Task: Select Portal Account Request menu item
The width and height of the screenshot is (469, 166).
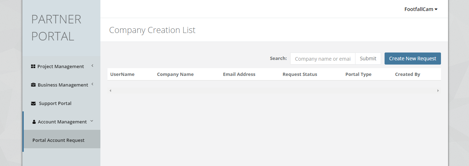Action: [59, 140]
